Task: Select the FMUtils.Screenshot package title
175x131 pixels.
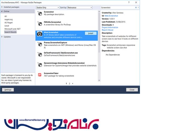Action: click(52, 22)
